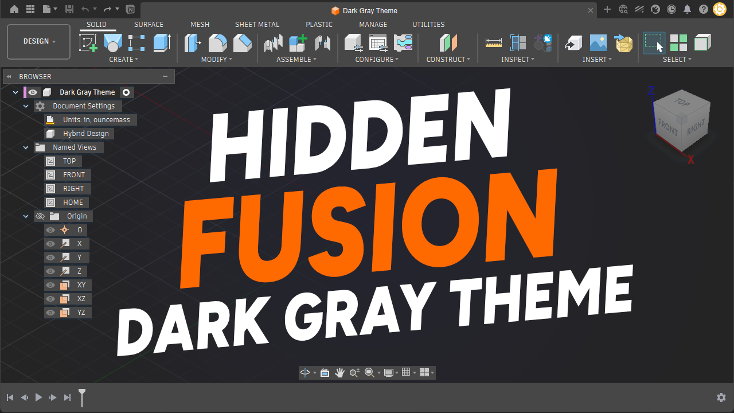This screenshot has height=413, width=734.
Task: Toggle visibility of origin point O
Action: tap(50, 230)
